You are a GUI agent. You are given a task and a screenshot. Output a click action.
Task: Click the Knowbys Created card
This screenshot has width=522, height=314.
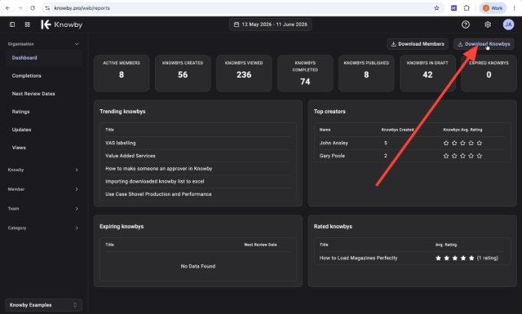[x=183, y=73]
